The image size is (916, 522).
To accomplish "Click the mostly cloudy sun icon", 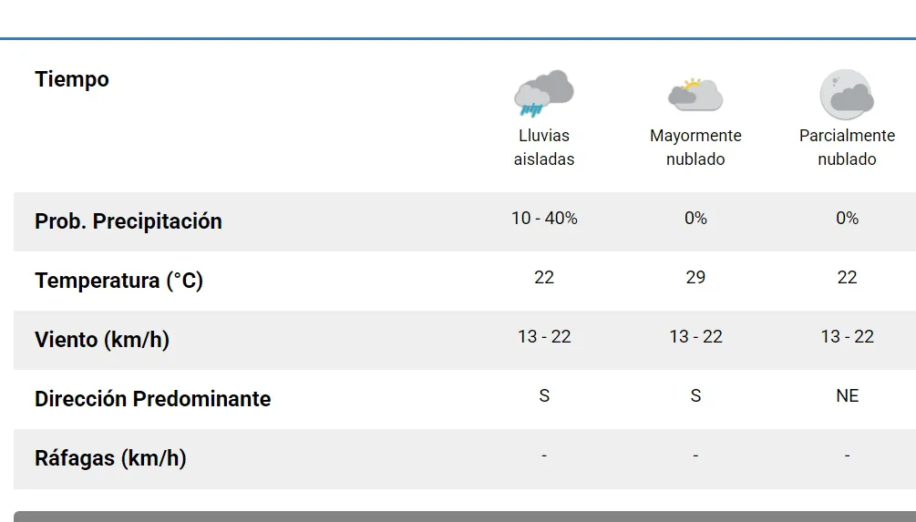I will 695,94.
